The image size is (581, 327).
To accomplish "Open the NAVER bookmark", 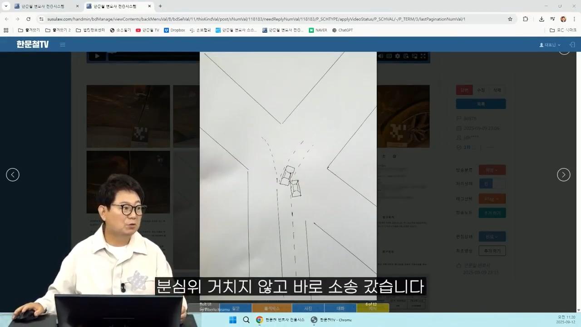I will pyautogui.click(x=318, y=30).
